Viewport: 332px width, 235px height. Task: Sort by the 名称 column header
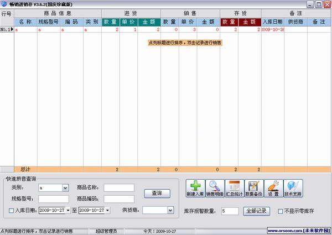click(25, 22)
